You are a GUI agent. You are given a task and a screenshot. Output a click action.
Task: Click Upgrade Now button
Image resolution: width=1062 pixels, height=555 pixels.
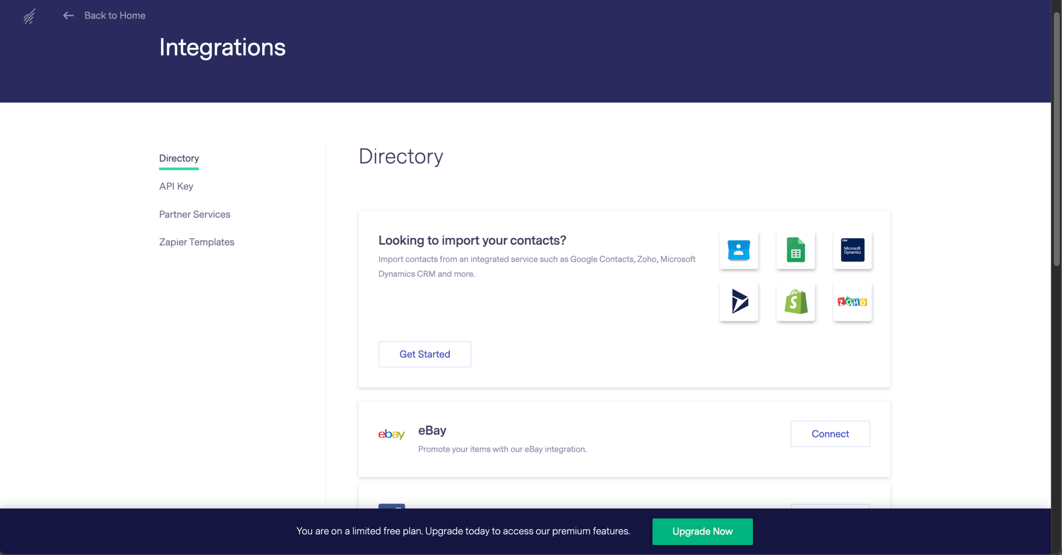(702, 531)
